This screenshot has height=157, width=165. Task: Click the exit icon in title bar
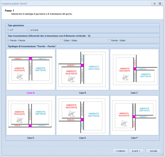(x=160, y=3)
